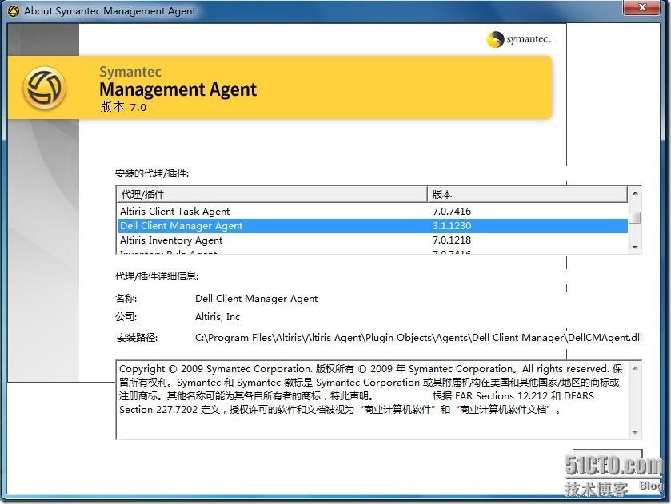Click the DellCMAgent.dll install path
The image size is (671, 504).
point(418,338)
